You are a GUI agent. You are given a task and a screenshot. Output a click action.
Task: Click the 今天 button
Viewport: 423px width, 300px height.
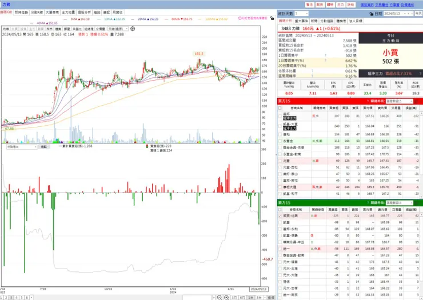click(x=418, y=14)
